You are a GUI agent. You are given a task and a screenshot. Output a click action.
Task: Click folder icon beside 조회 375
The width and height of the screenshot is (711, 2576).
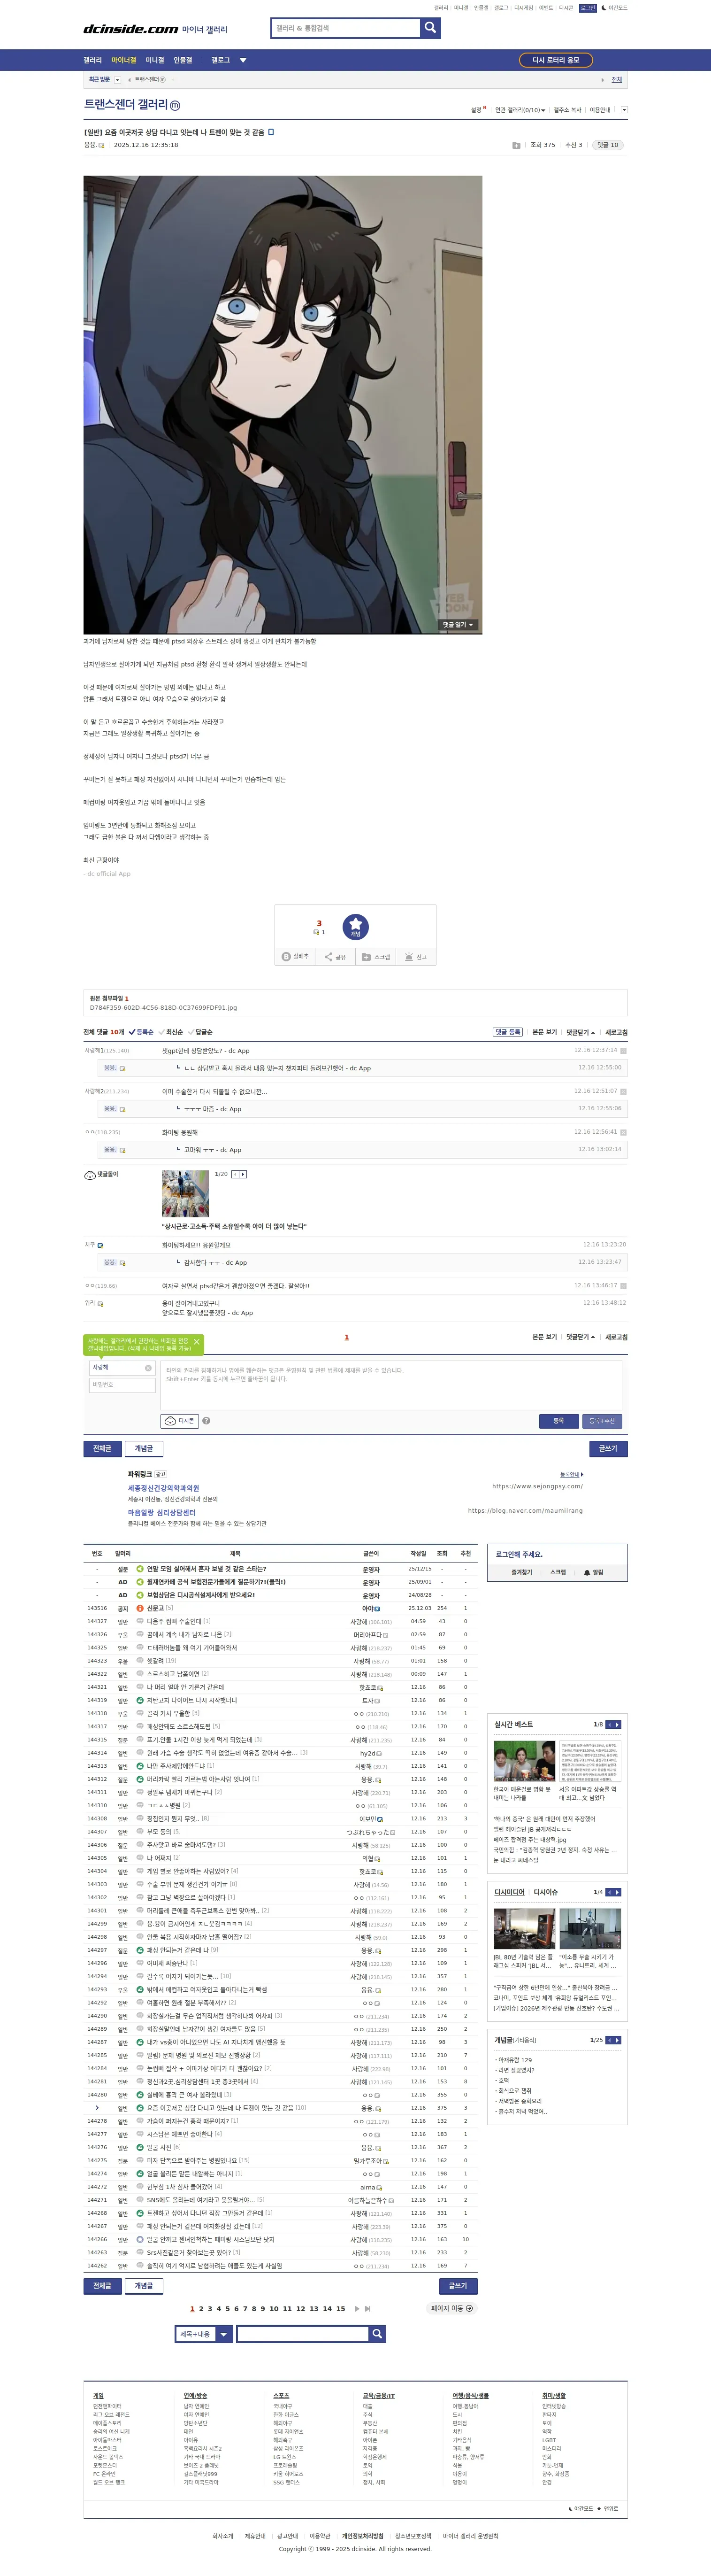tap(516, 145)
